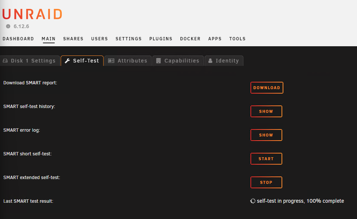The height and width of the screenshot is (219, 357).
Task: Click the person icon on Identity tab
Action: 211,61
